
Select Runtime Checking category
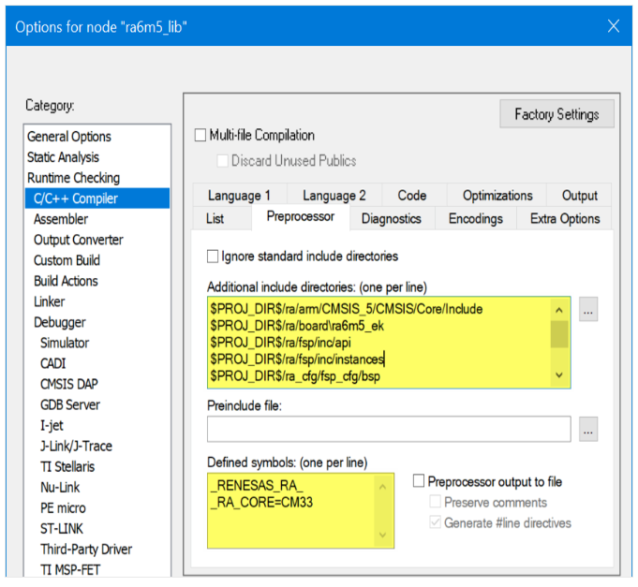(74, 178)
